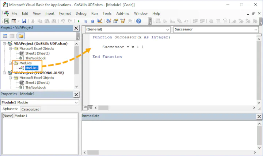Switch to the Alphabetic properties tab
This screenshot has width=263, height=156.
[10, 109]
